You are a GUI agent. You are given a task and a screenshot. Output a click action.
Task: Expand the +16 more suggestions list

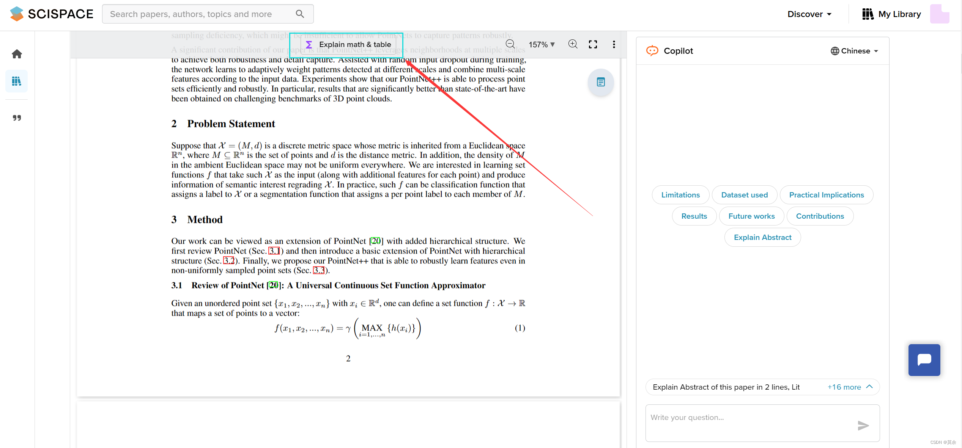point(850,387)
